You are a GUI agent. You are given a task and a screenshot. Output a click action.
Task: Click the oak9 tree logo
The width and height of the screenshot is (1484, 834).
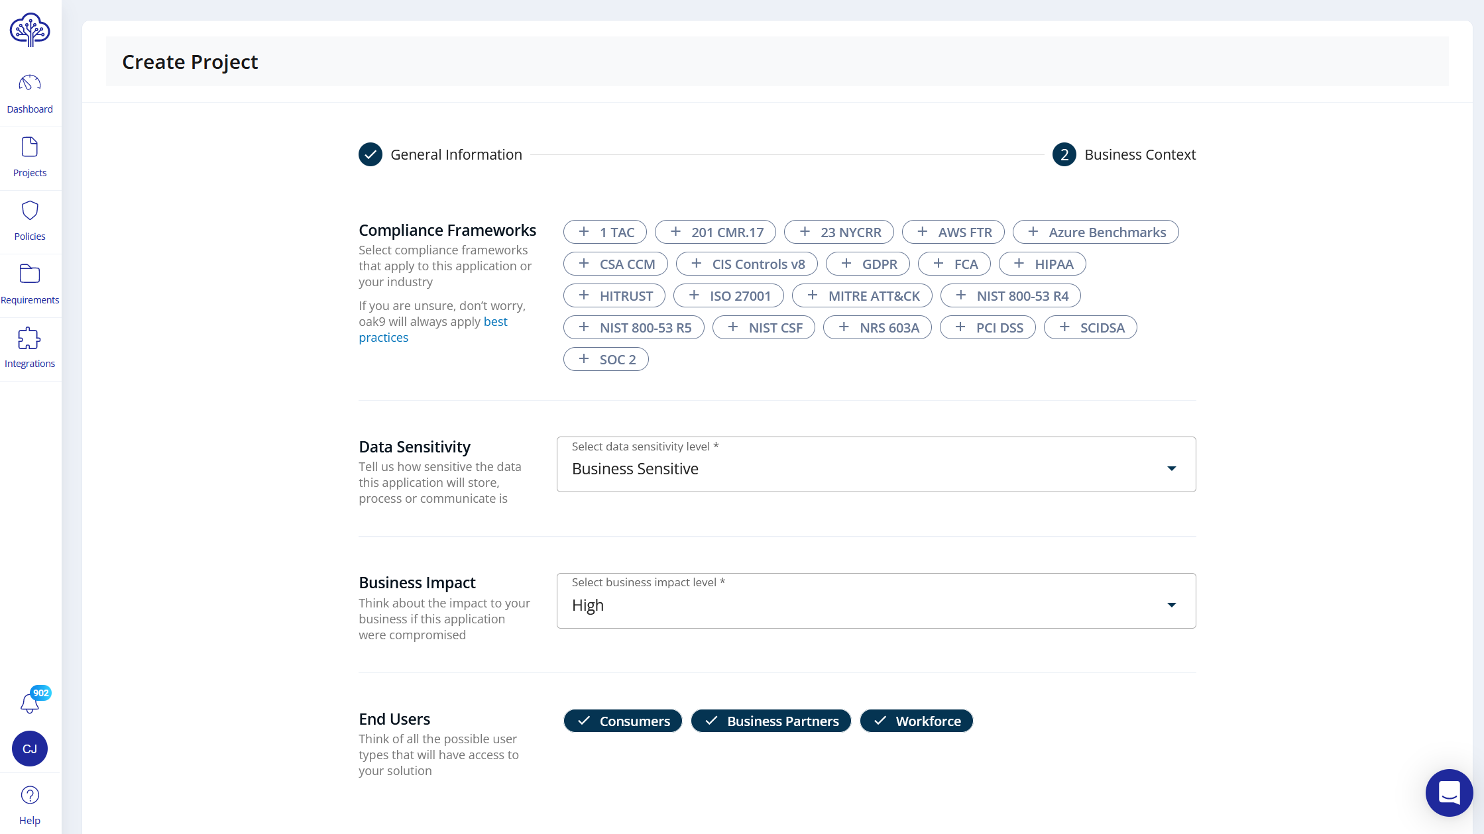(x=30, y=29)
